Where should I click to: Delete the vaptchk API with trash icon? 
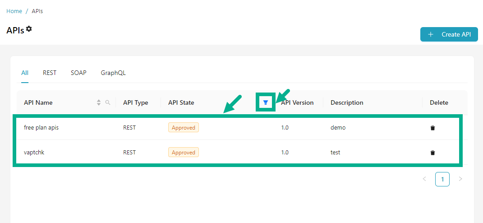click(x=432, y=153)
